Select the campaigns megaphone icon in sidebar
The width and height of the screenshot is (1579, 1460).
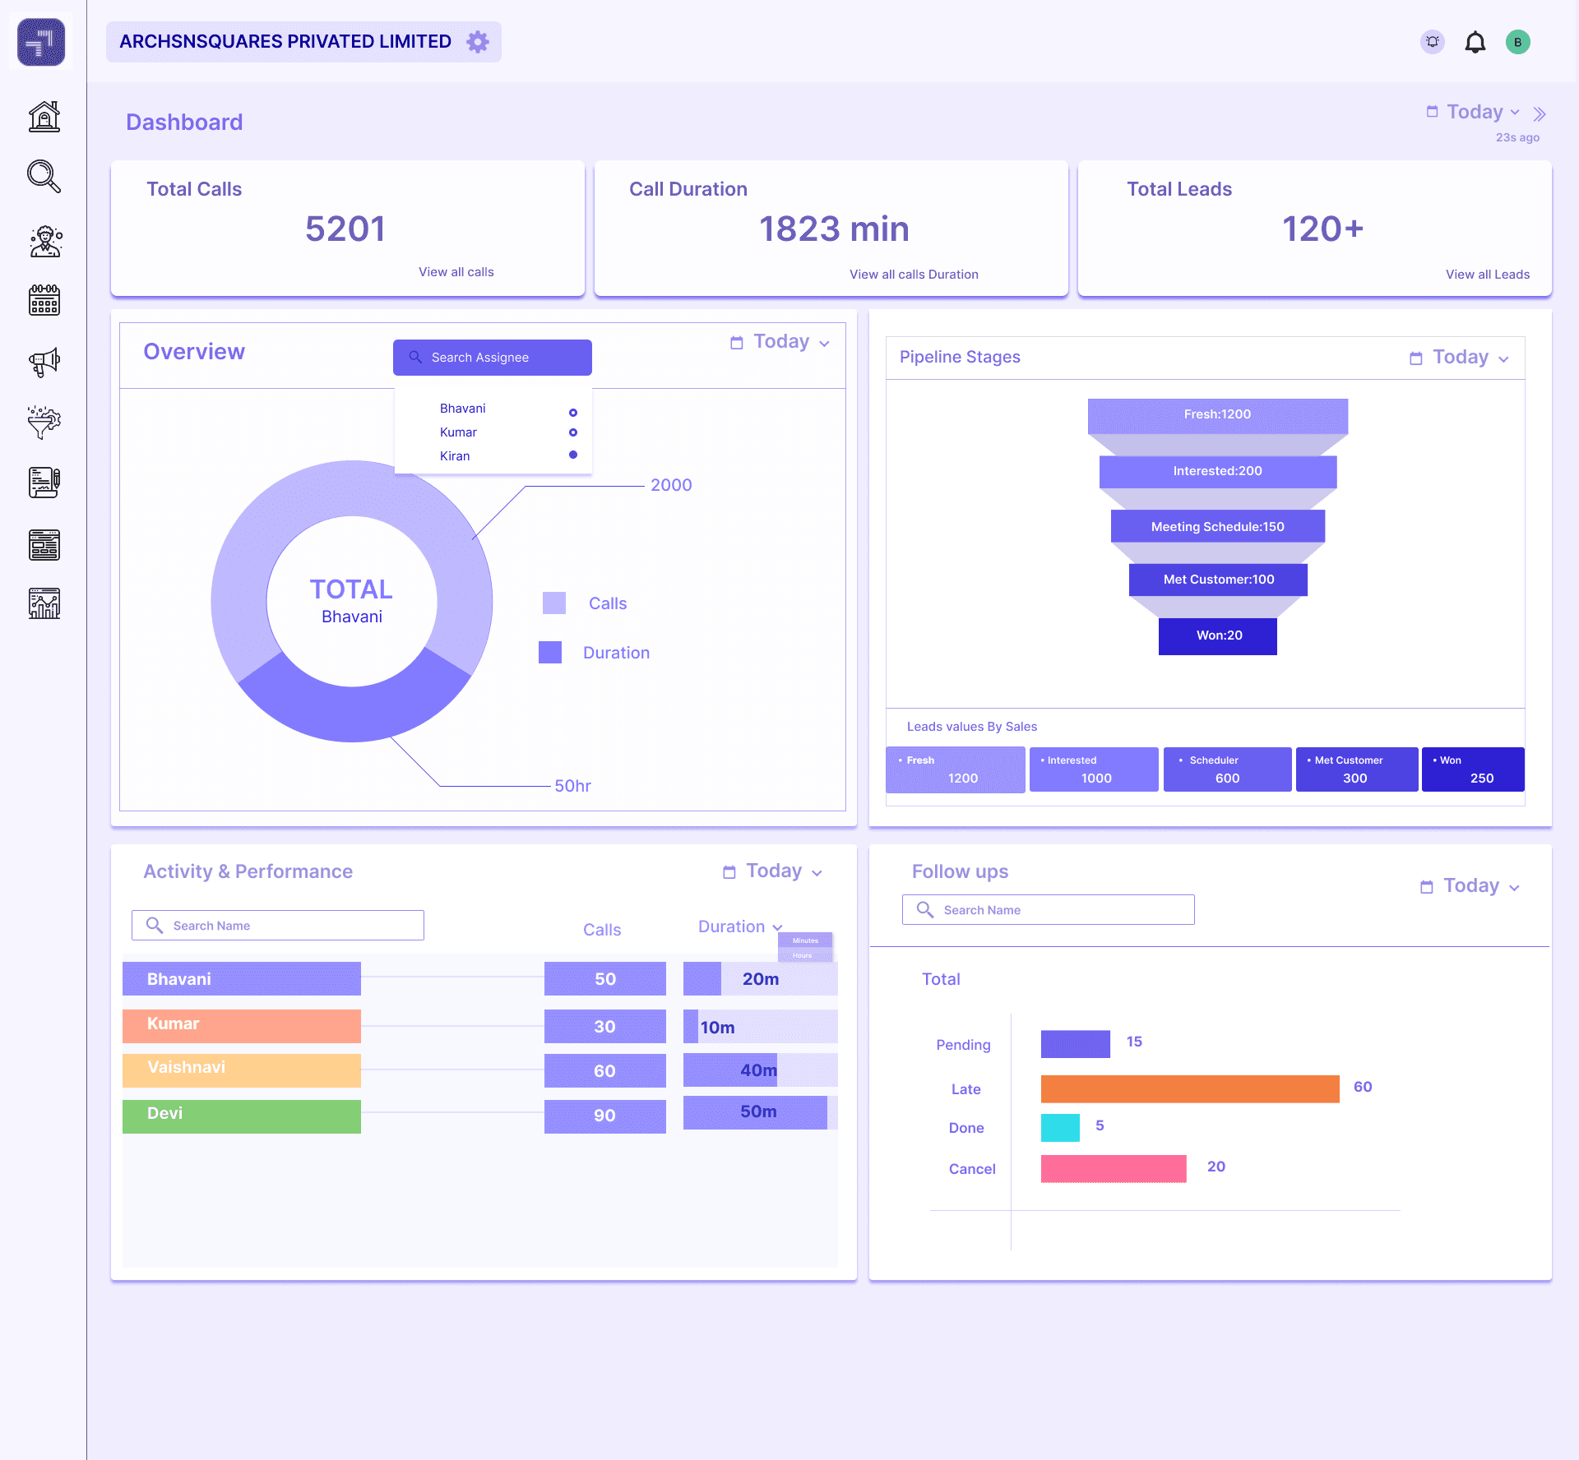[x=44, y=362]
